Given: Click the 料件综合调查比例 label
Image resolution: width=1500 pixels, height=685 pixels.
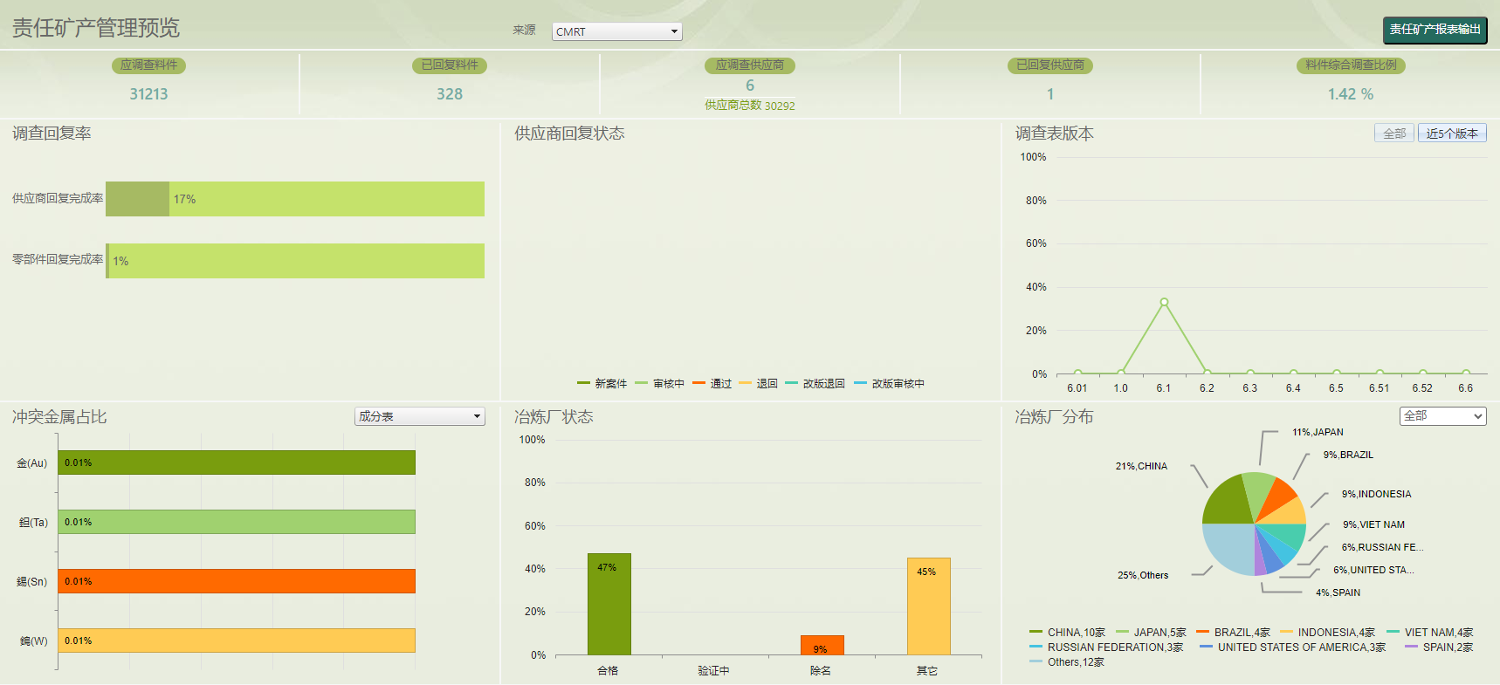Looking at the screenshot, I should pyautogui.click(x=1351, y=65).
